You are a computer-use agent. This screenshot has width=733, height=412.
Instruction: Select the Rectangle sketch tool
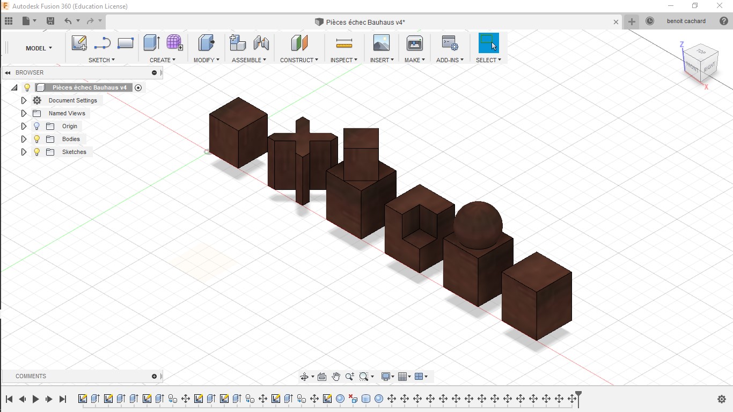pyautogui.click(x=125, y=43)
